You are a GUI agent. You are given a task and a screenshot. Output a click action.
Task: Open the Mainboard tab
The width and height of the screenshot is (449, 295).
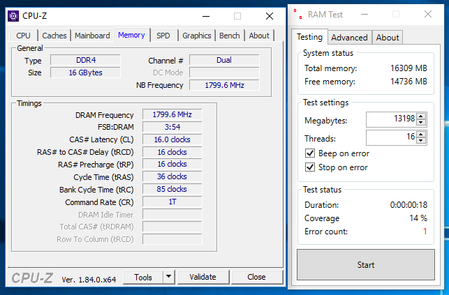tap(92, 36)
